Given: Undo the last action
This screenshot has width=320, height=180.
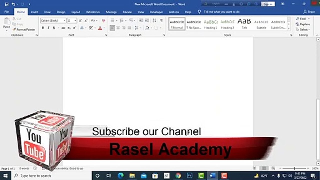Looking at the screenshot, I should (13, 4).
